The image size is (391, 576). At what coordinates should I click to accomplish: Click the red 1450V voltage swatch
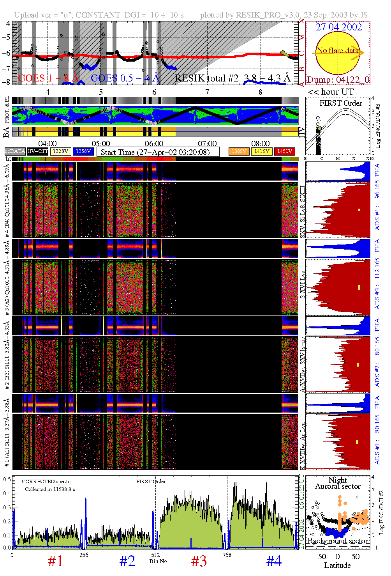[x=284, y=151]
